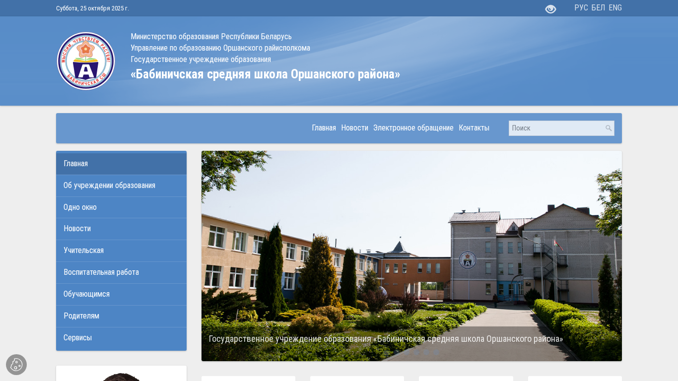The height and width of the screenshot is (381, 678).
Task: Switch site language to БЕЛ
Action: 598,8
